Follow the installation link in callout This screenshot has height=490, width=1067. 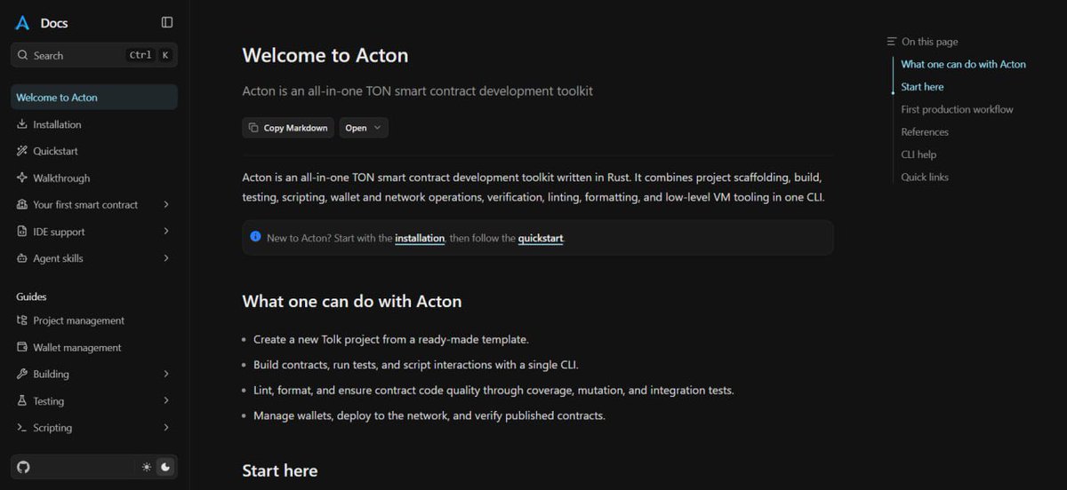tap(420, 238)
